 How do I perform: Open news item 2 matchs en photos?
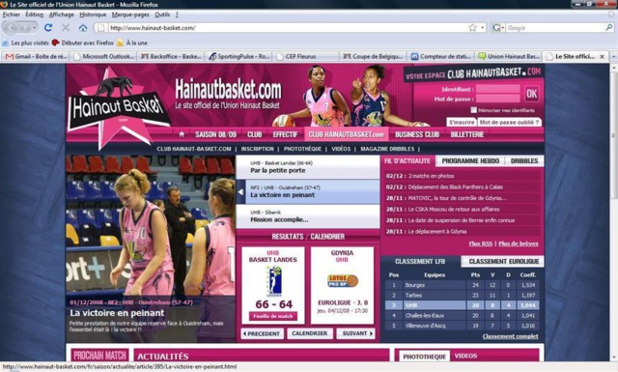432,176
